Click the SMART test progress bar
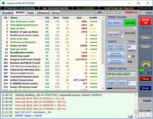This screenshot has height=119, width=153. pyautogui.click(x=121, y=88)
